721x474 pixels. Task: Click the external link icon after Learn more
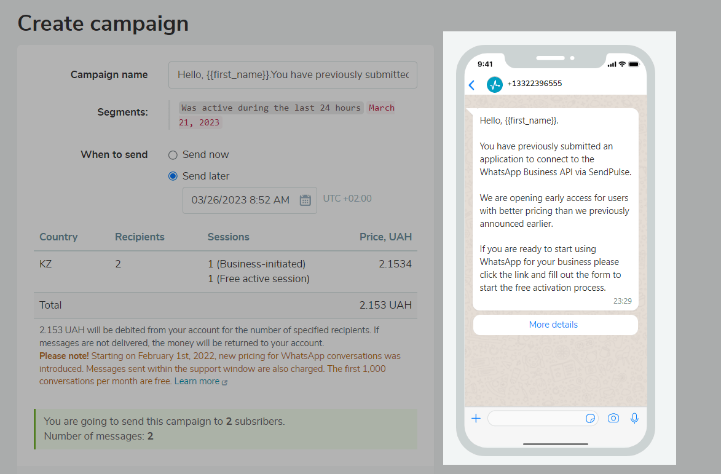[224, 382]
